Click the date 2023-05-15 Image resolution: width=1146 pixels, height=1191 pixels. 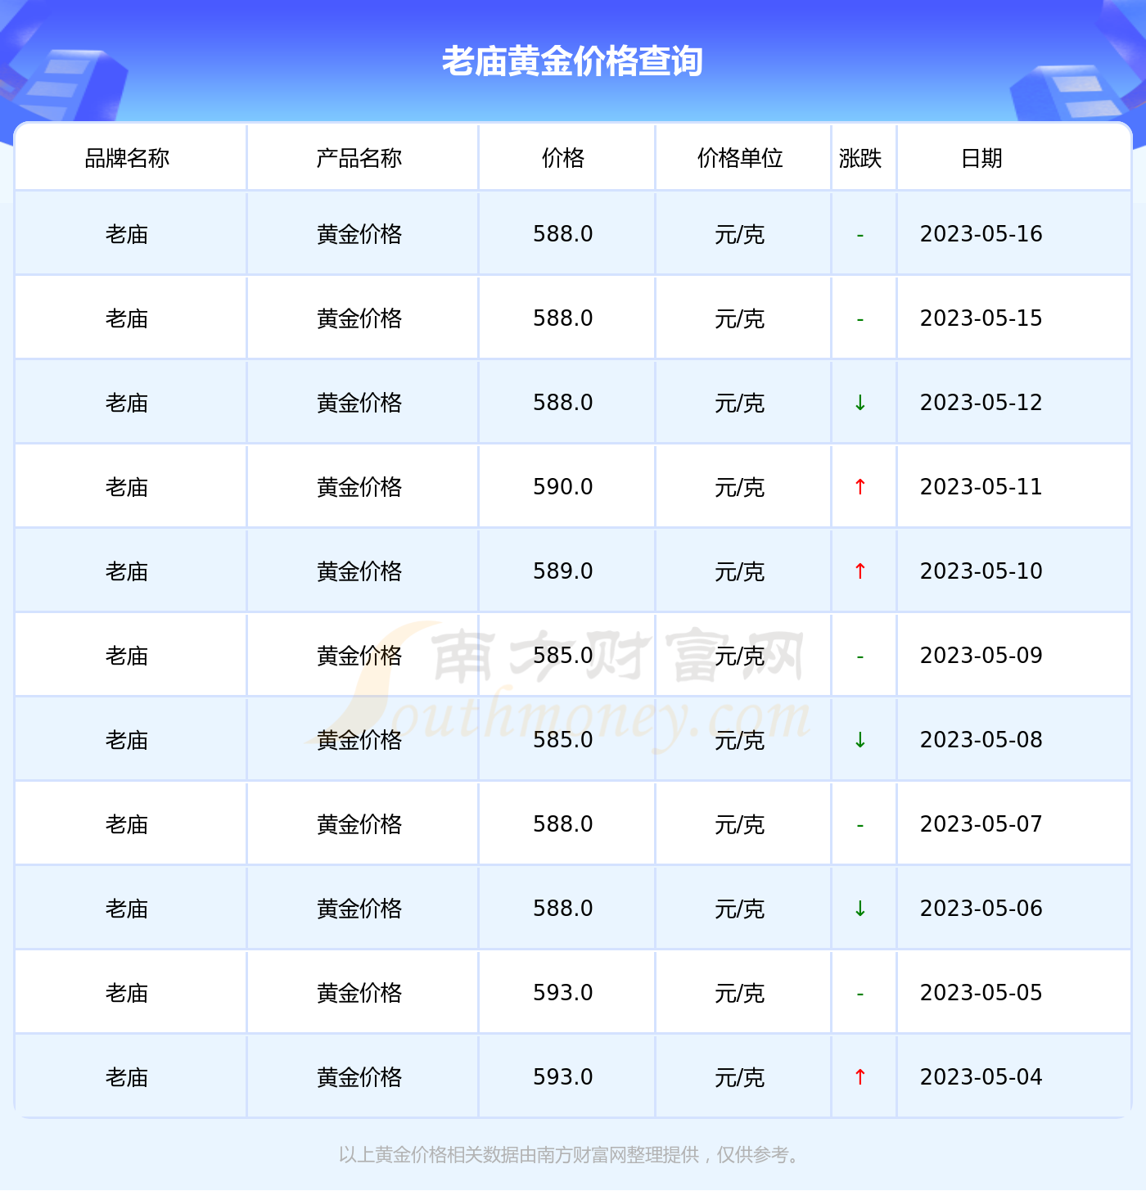click(981, 318)
